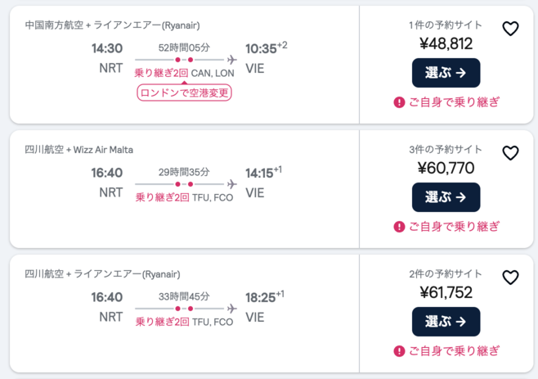Screen dimensions: 538x379
Task: Open 乗り継ぎ2回 details for 18:25 arrival flight
Action: pos(184,323)
